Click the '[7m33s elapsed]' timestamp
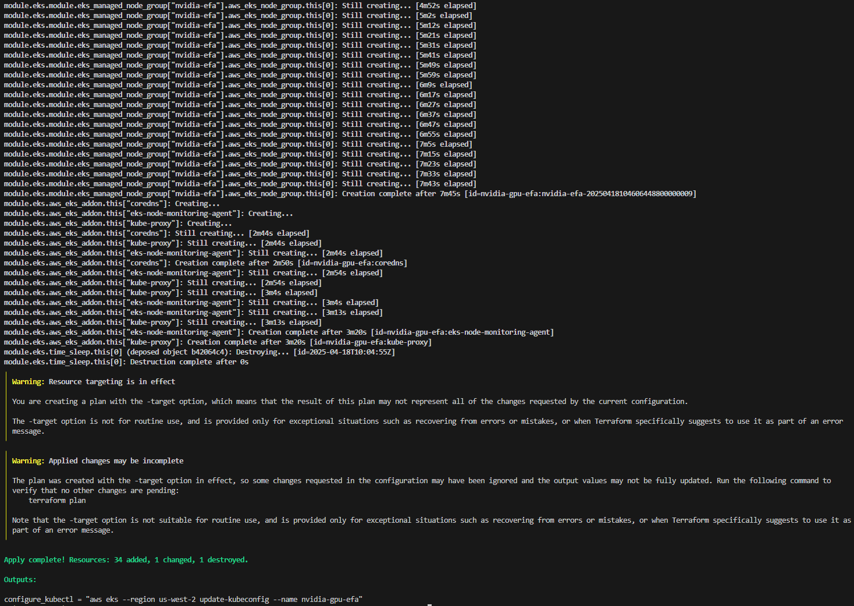Screen dimensions: 854x606 pyautogui.click(x=446, y=174)
